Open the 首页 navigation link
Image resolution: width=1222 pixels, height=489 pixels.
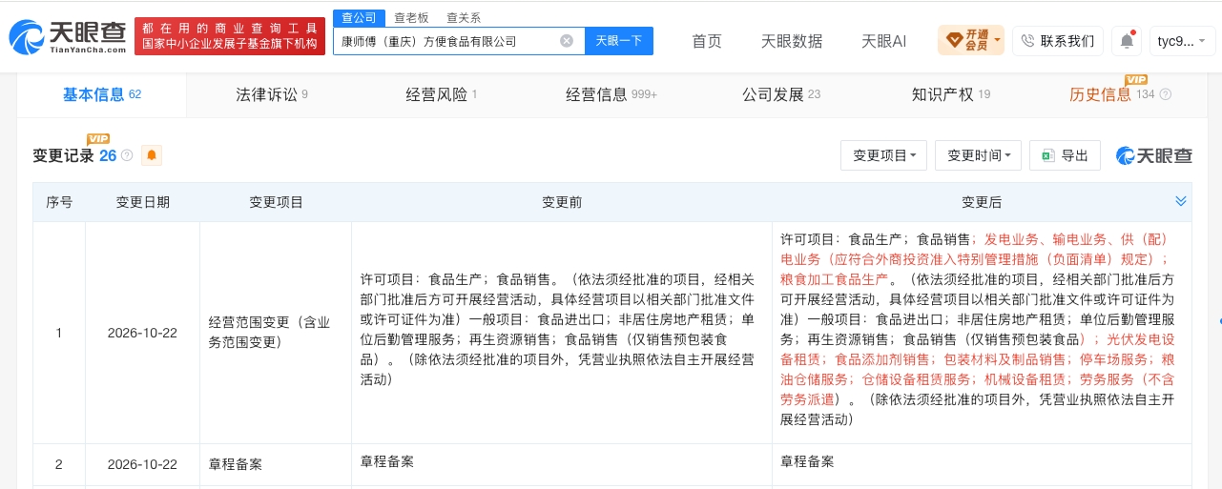(x=707, y=41)
